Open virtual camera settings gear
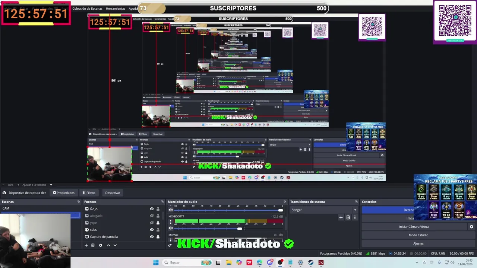The height and width of the screenshot is (268, 477). (471, 227)
